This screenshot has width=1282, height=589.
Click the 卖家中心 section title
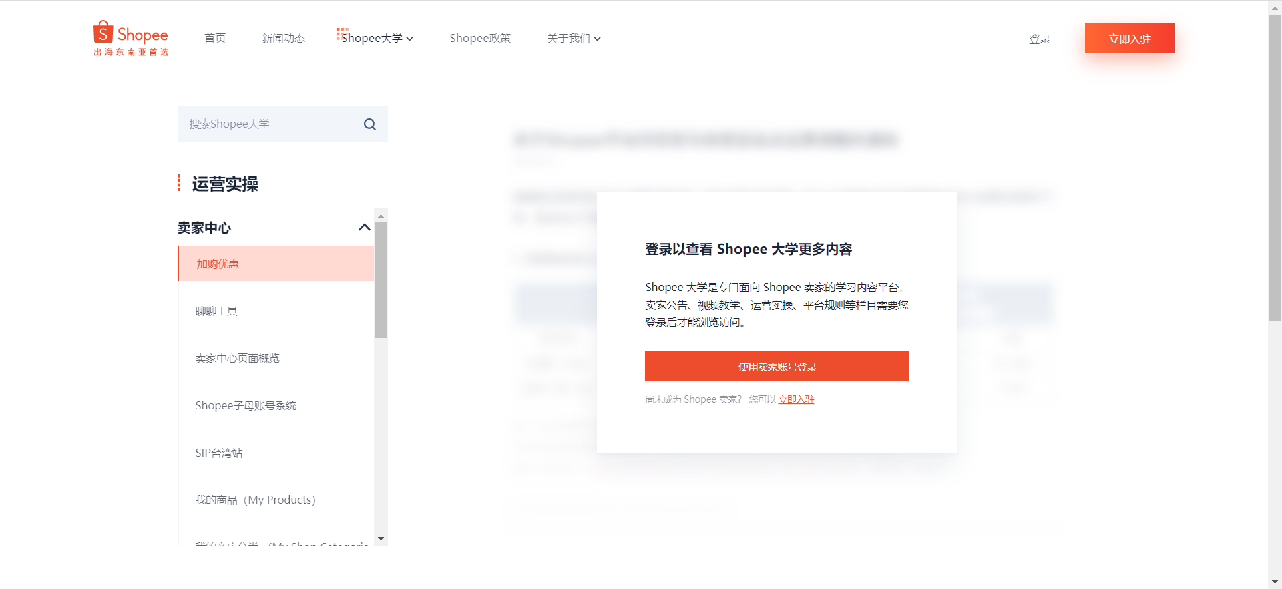point(204,228)
